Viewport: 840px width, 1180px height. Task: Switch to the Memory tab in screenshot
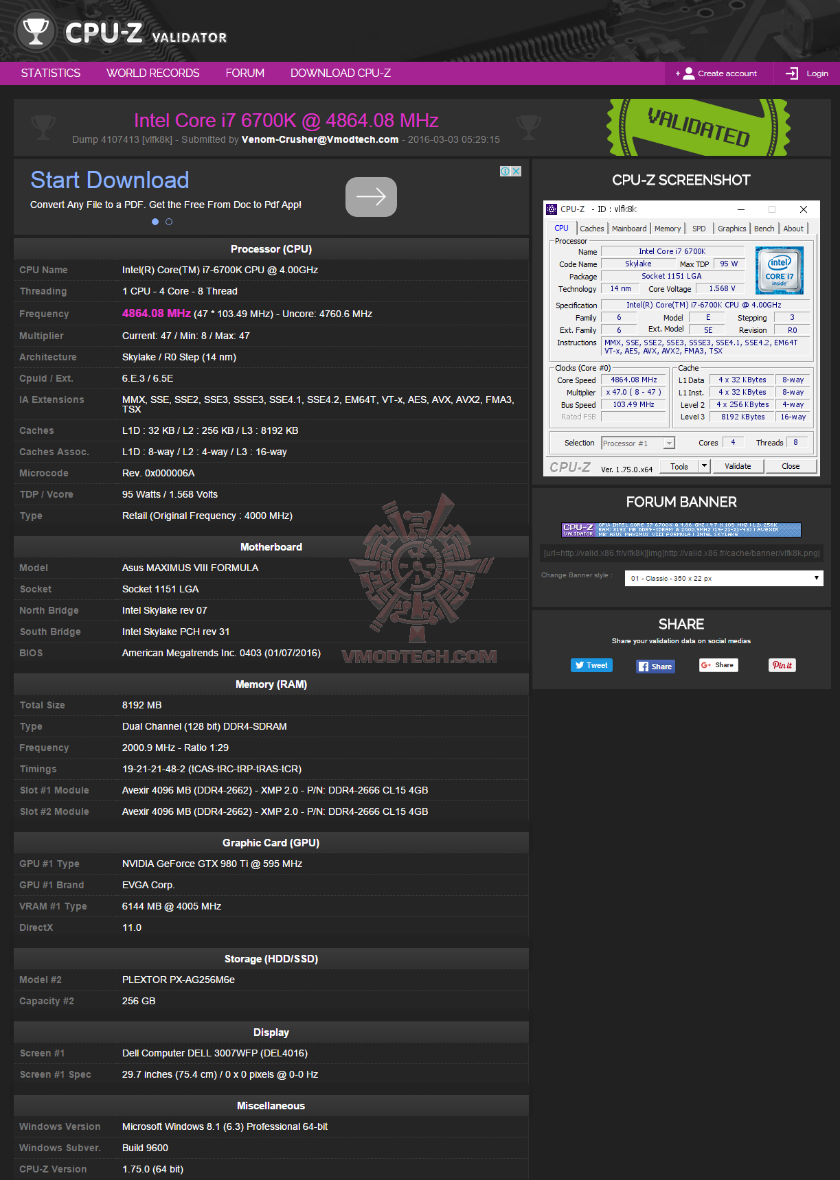(x=668, y=229)
